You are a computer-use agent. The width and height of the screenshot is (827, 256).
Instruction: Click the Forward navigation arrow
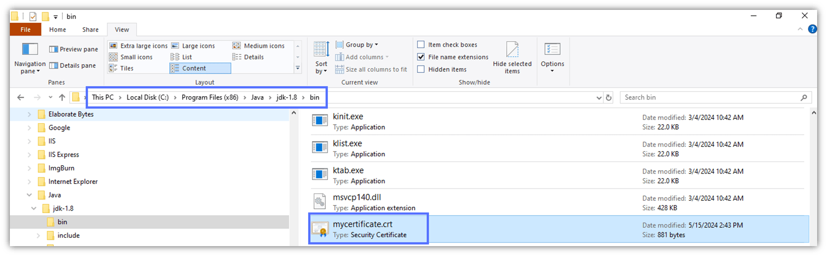(37, 97)
